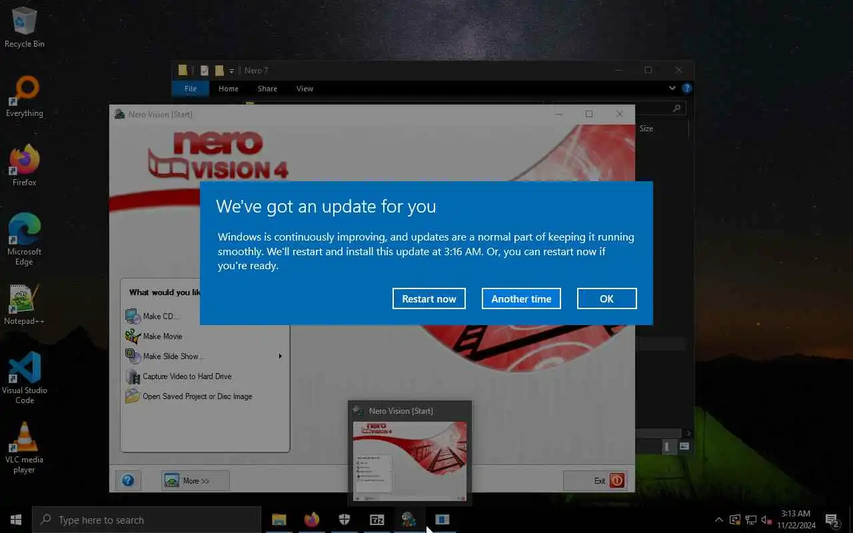
Task: Open the View tab in Explorer
Action: click(305, 89)
